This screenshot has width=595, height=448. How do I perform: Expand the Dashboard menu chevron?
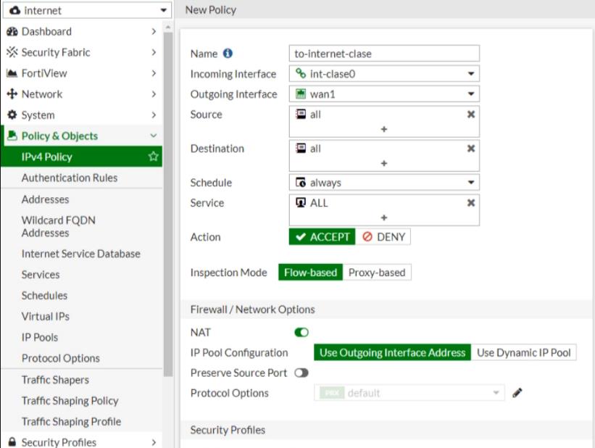[154, 31]
